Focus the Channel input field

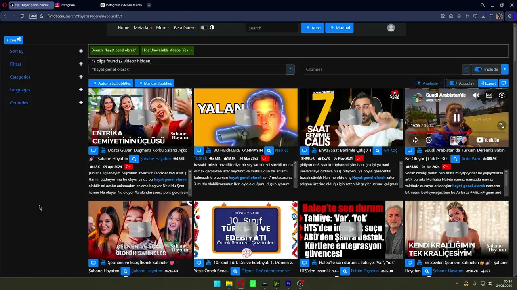click(x=382, y=69)
